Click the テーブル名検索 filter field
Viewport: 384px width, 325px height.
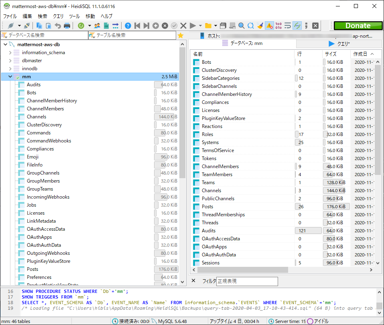(132, 35)
